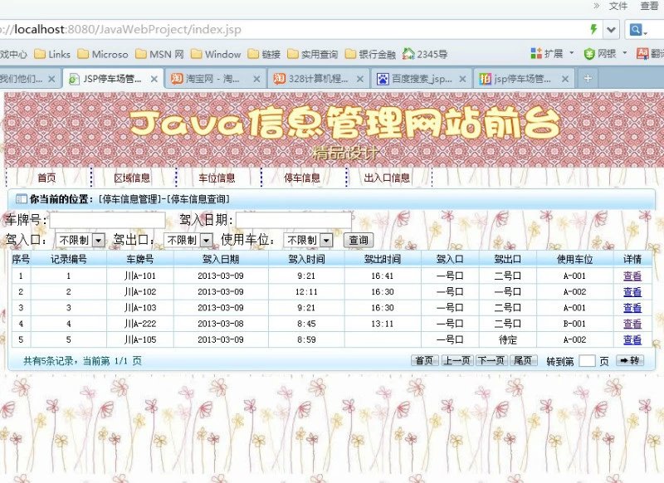The height and width of the screenshot is (483, 664).
Task: Click the blue search engine icon
Action: click(x=636, y=30)
